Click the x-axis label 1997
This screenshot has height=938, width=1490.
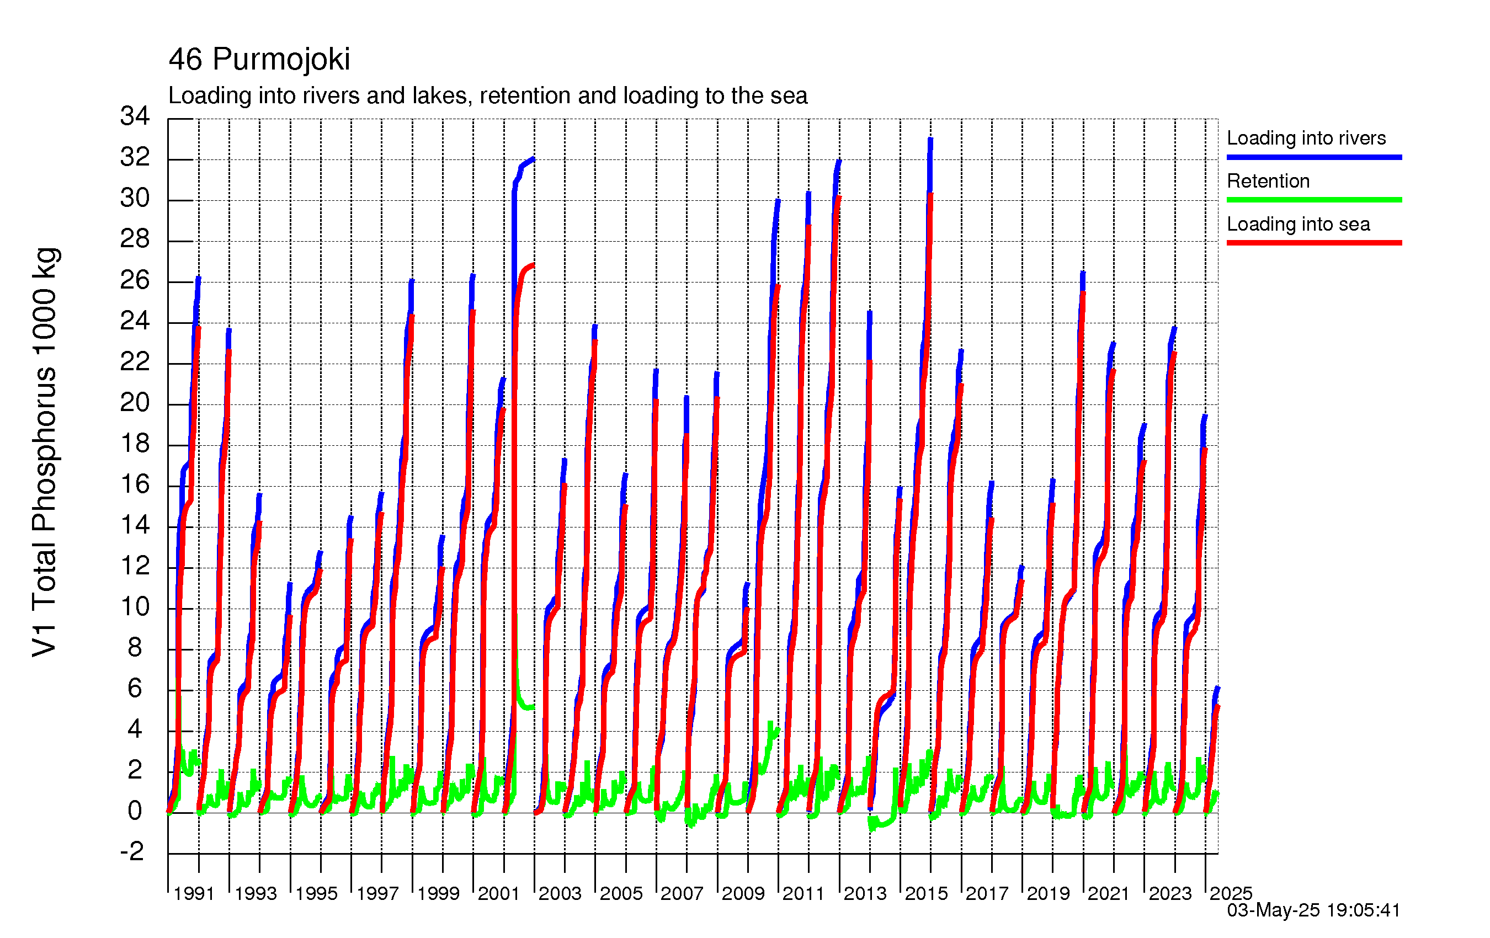click(377, 893)
